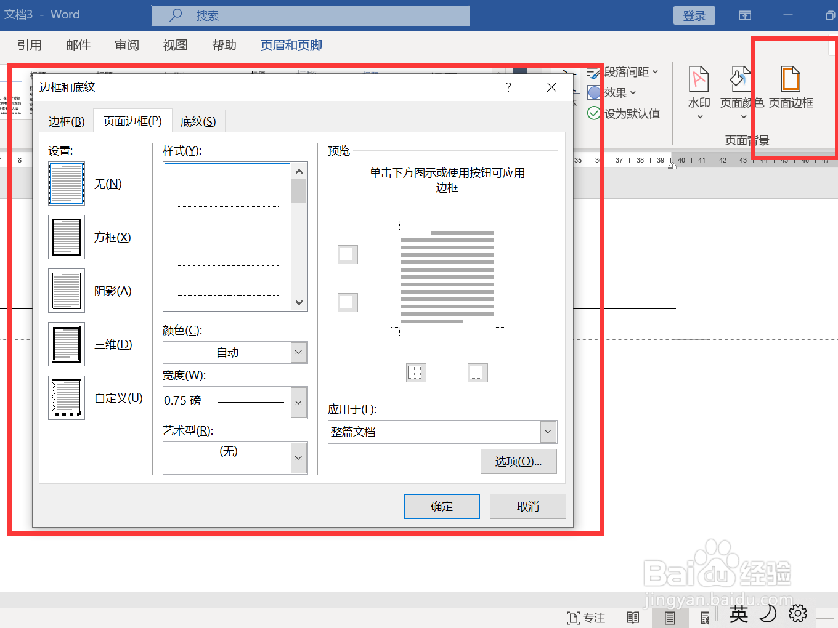Click the help question mark in the dialog
This screenshot has width=838, height=628.
click(x=508, y=87)
